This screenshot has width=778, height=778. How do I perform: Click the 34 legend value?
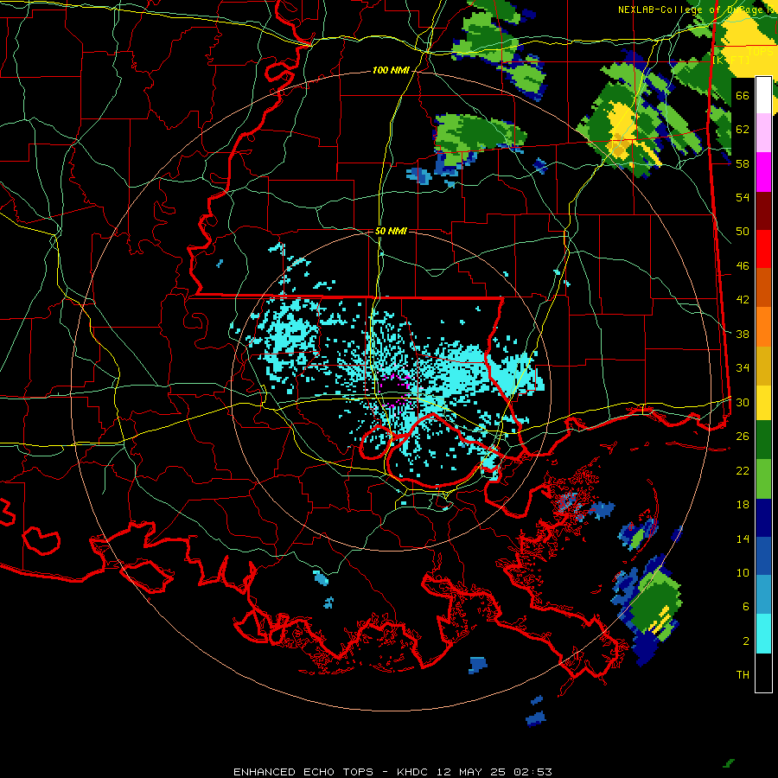[743, 368]
